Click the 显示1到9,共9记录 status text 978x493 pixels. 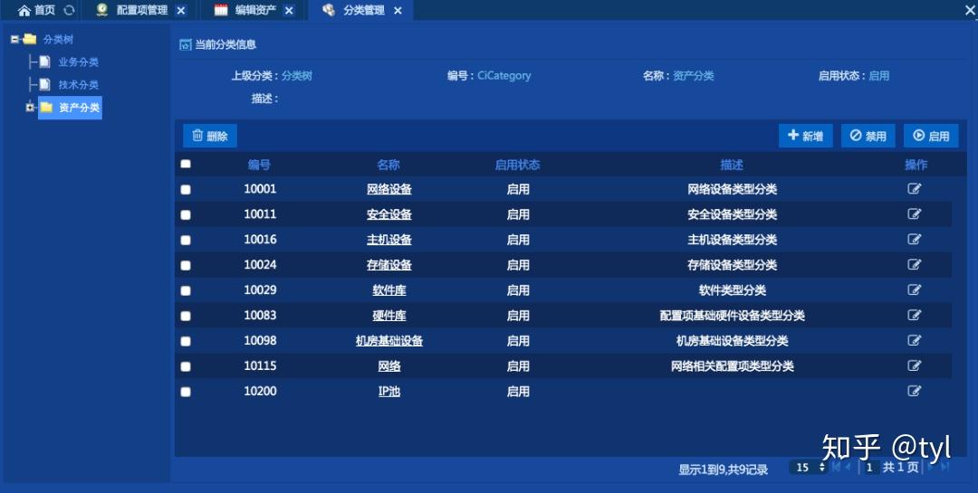click(x=723, y=469)
